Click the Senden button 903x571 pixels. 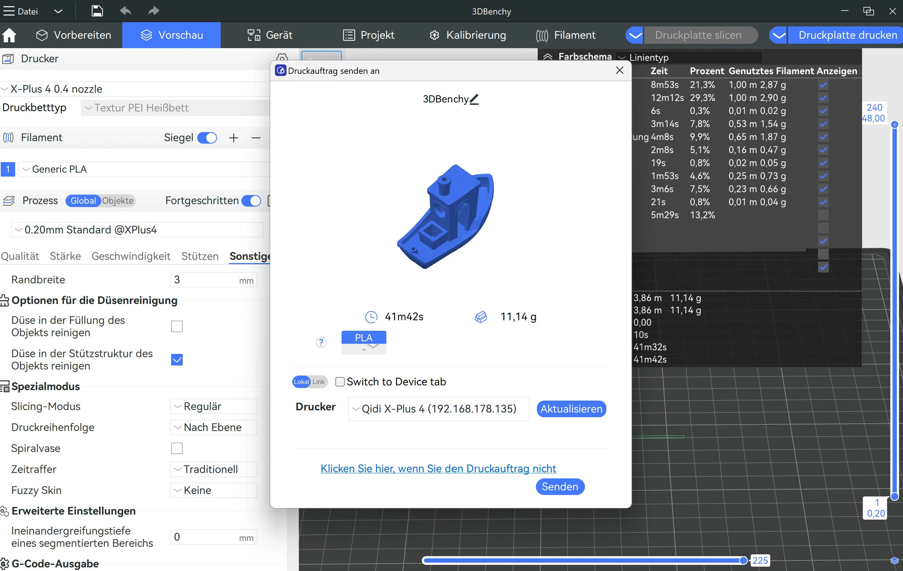pyautogui.click(x=560, y=487)
